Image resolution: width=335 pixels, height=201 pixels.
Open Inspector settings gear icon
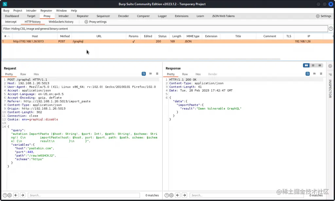[330, 66]
